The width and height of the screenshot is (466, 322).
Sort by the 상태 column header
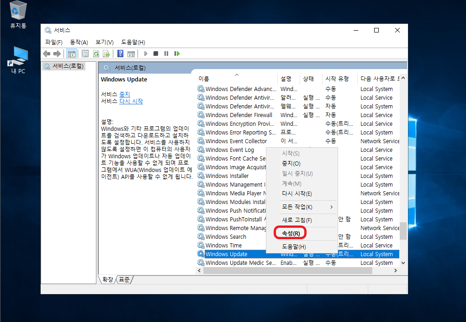311,79
